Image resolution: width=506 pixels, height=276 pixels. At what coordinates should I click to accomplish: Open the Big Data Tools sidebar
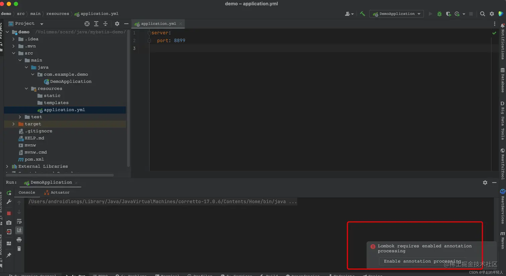tap(503, 120)
